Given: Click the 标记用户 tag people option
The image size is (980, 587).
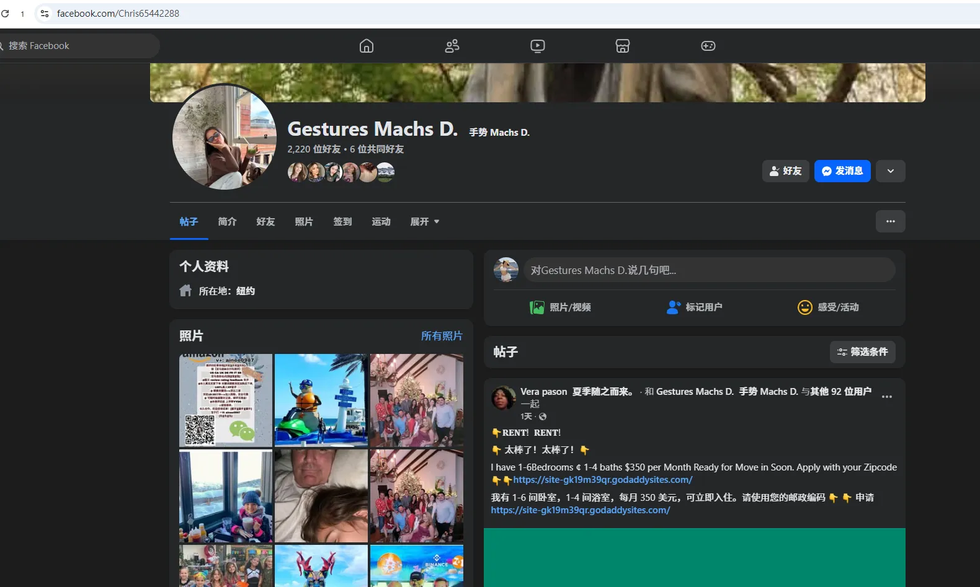Looking at the screenshot, I should point(694,307).
